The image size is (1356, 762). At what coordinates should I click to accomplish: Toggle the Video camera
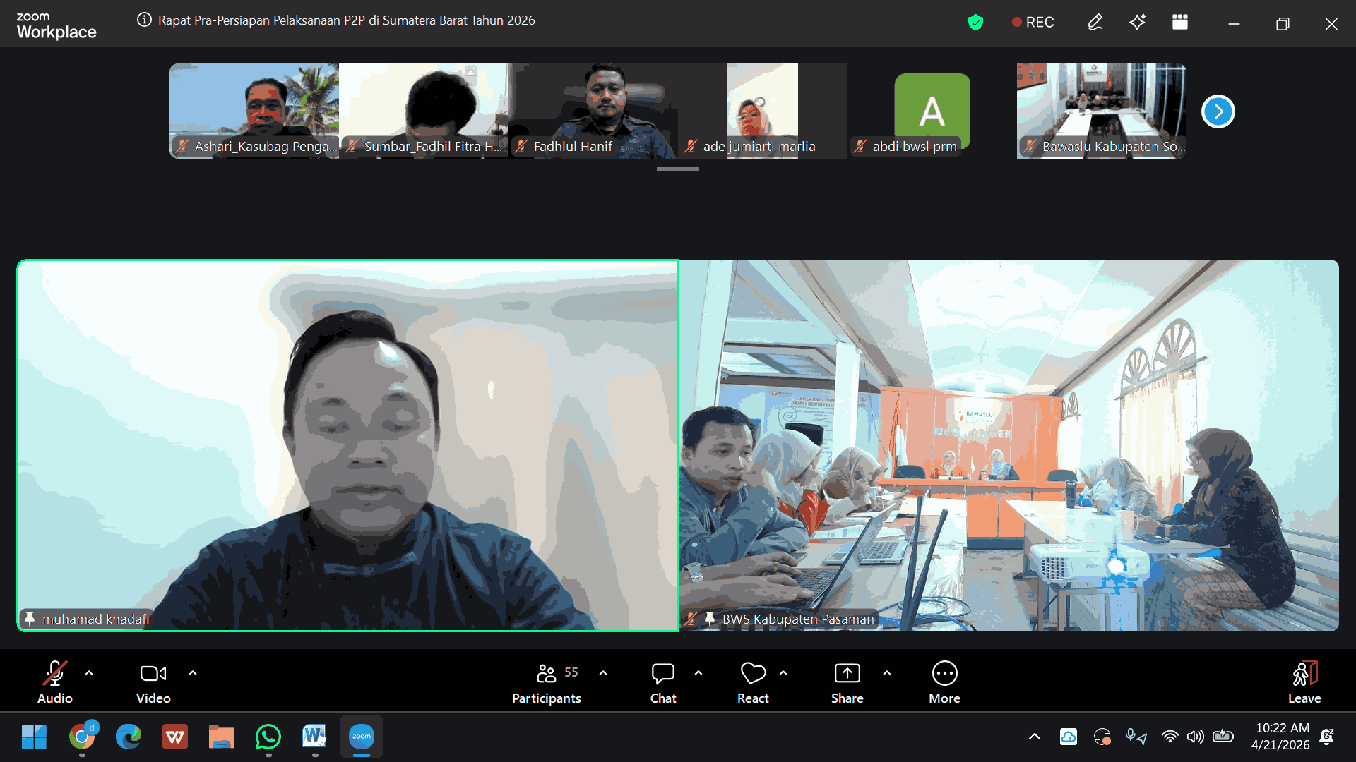tap(153, 674)
